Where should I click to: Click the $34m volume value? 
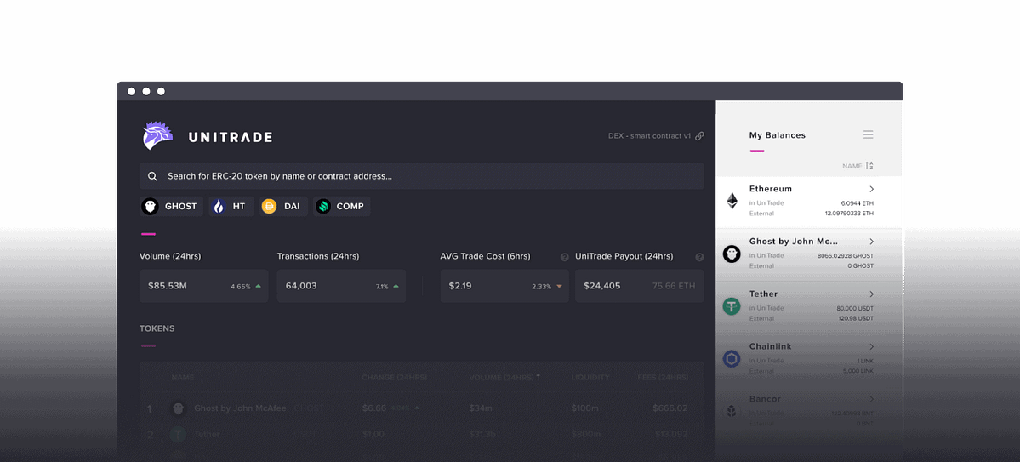[x=480, y=408]
